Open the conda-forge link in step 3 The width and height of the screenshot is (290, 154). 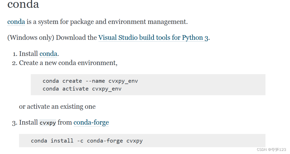pyautogui.click(x=91, y=123)
